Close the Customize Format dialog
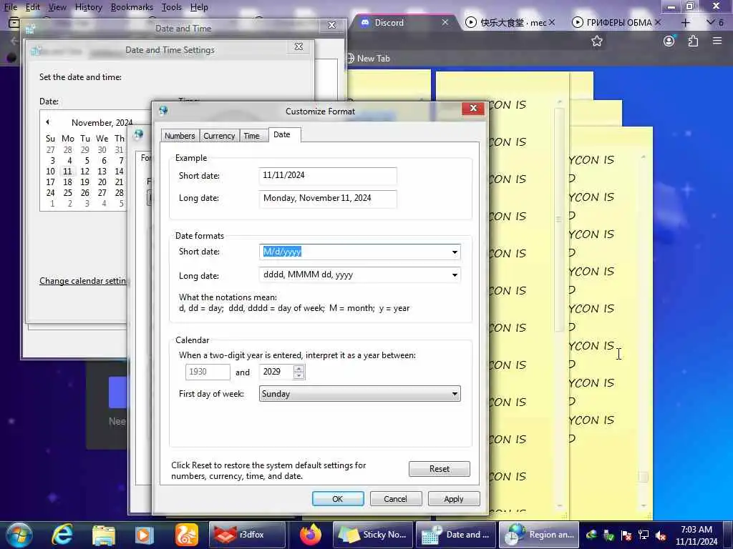This screenshot has height=549, width=733. coord(473,108)
